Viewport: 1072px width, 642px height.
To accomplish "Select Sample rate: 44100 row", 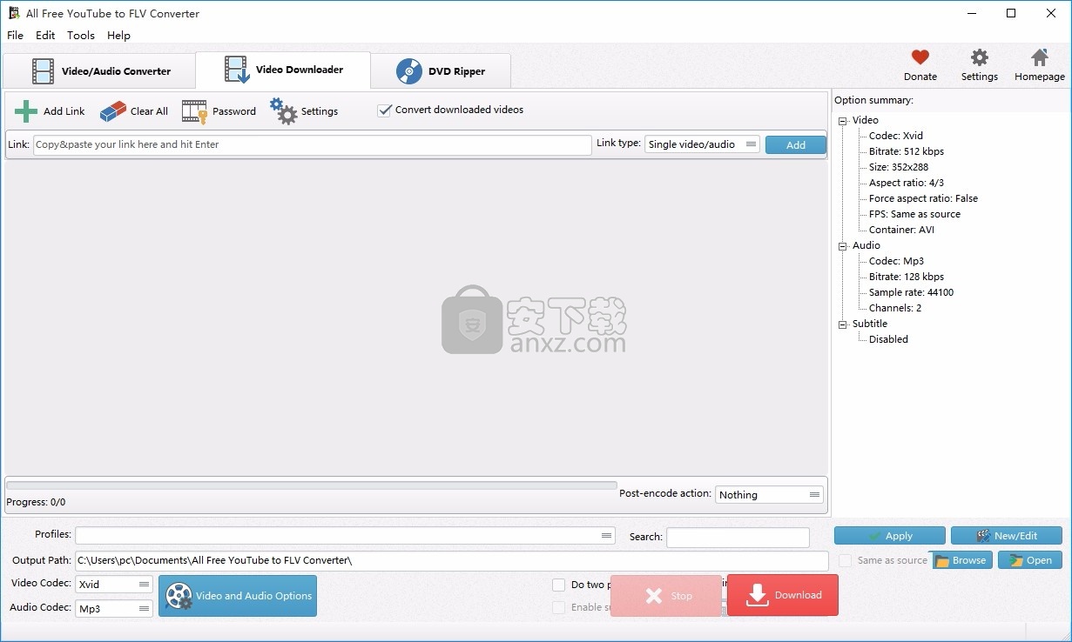I will (911, 292).
